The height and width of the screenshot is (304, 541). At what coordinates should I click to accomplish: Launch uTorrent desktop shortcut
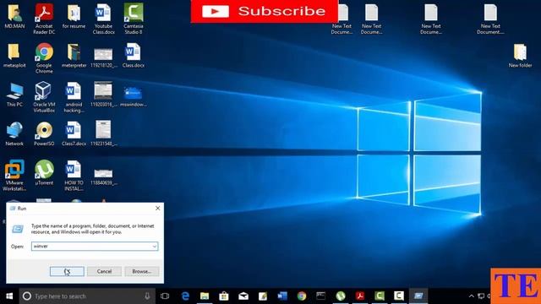[44, 173]
